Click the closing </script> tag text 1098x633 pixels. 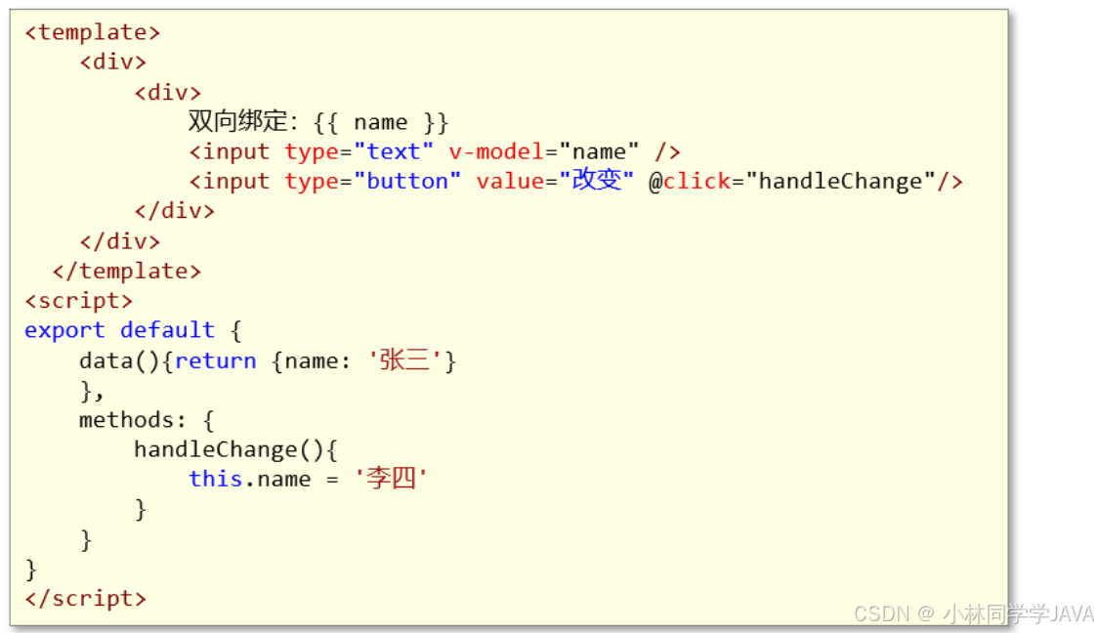(x=85, y=599)
